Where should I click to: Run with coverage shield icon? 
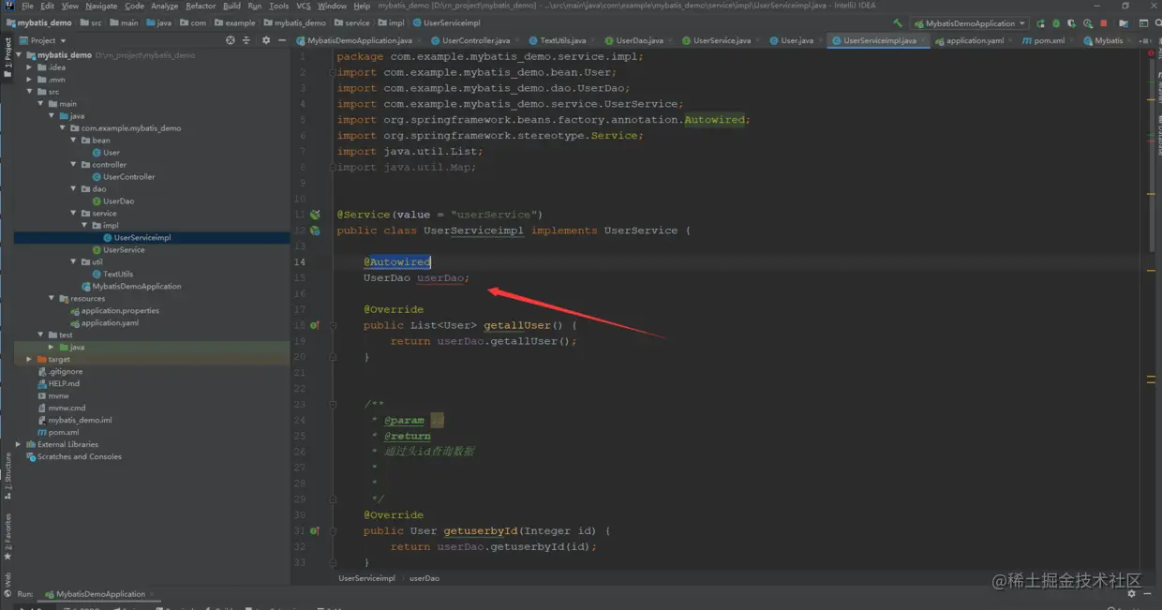[x=1071, y=23]
